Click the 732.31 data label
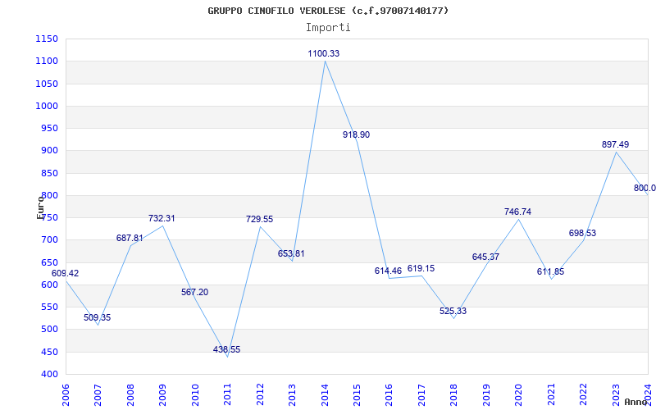 pos(162,218)
